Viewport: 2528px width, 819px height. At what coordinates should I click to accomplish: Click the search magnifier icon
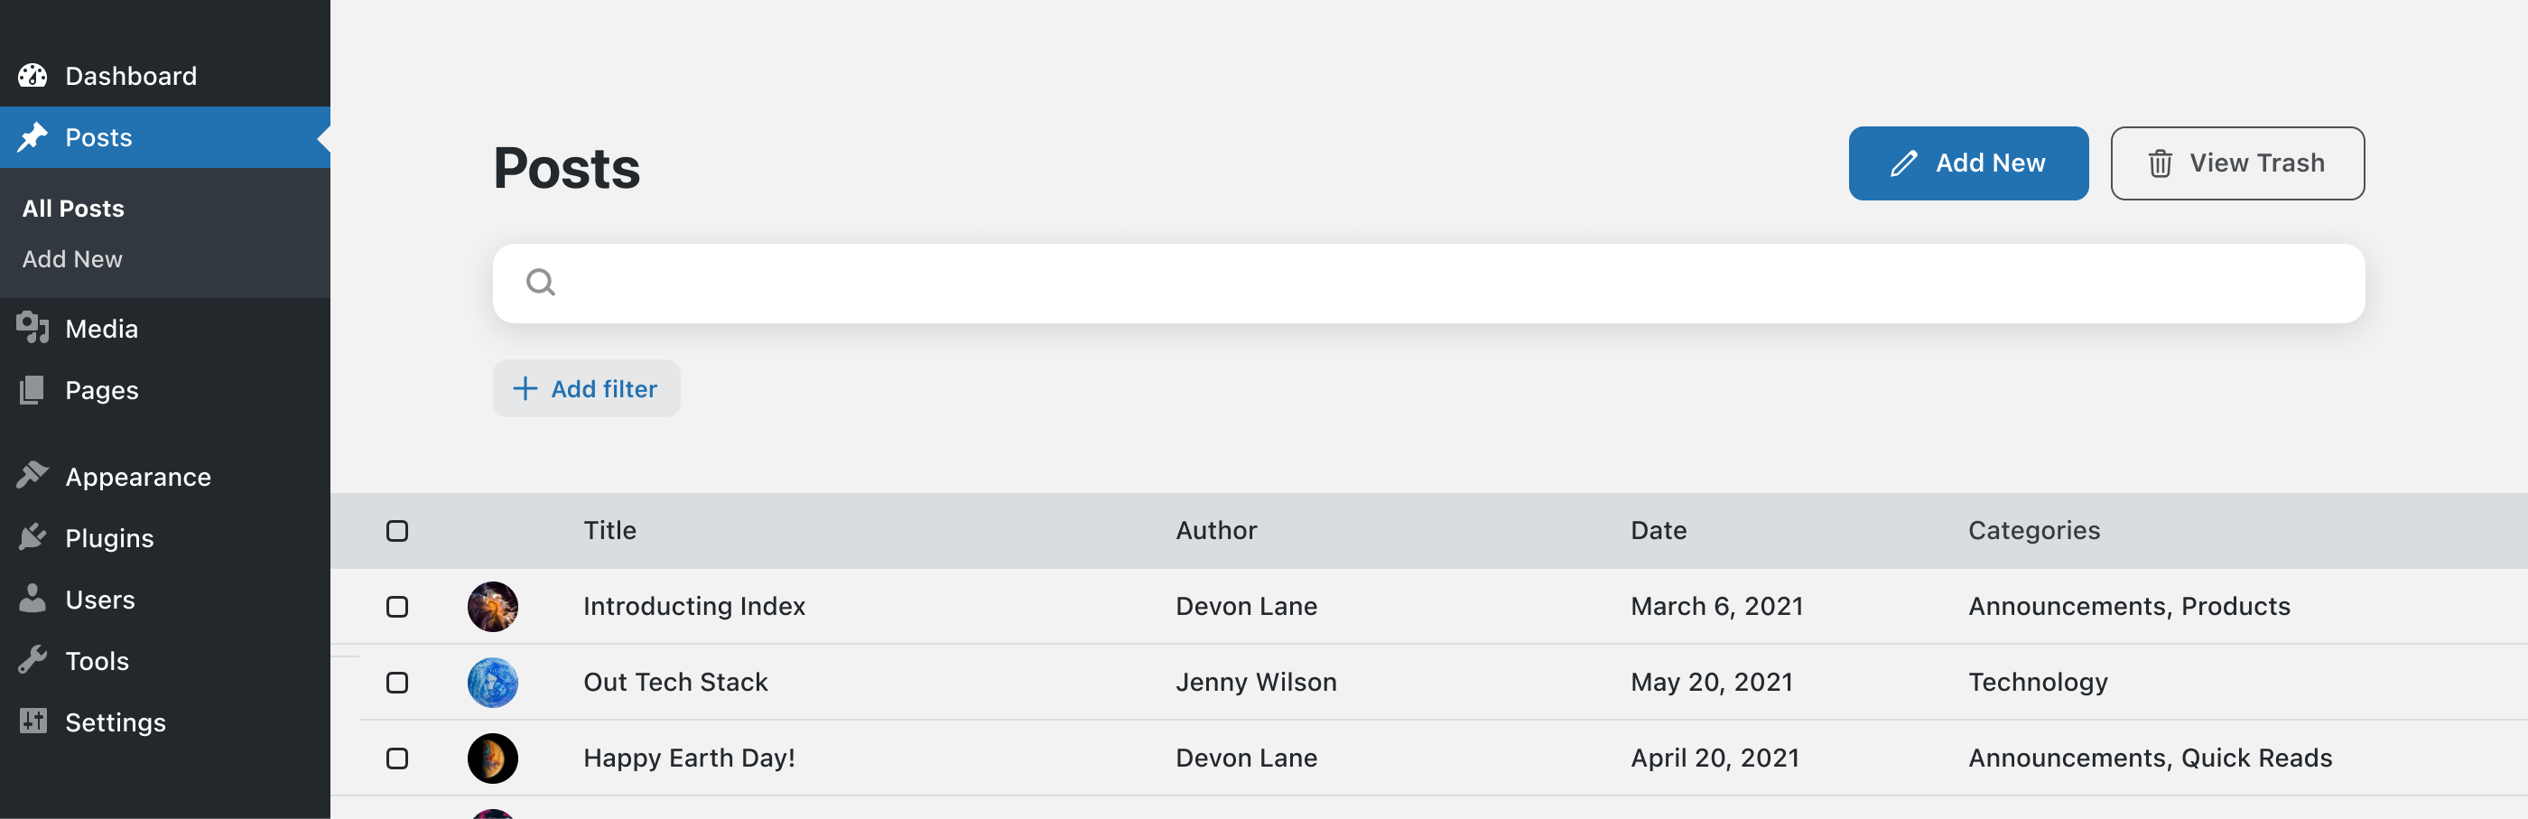tap(541, 283)
